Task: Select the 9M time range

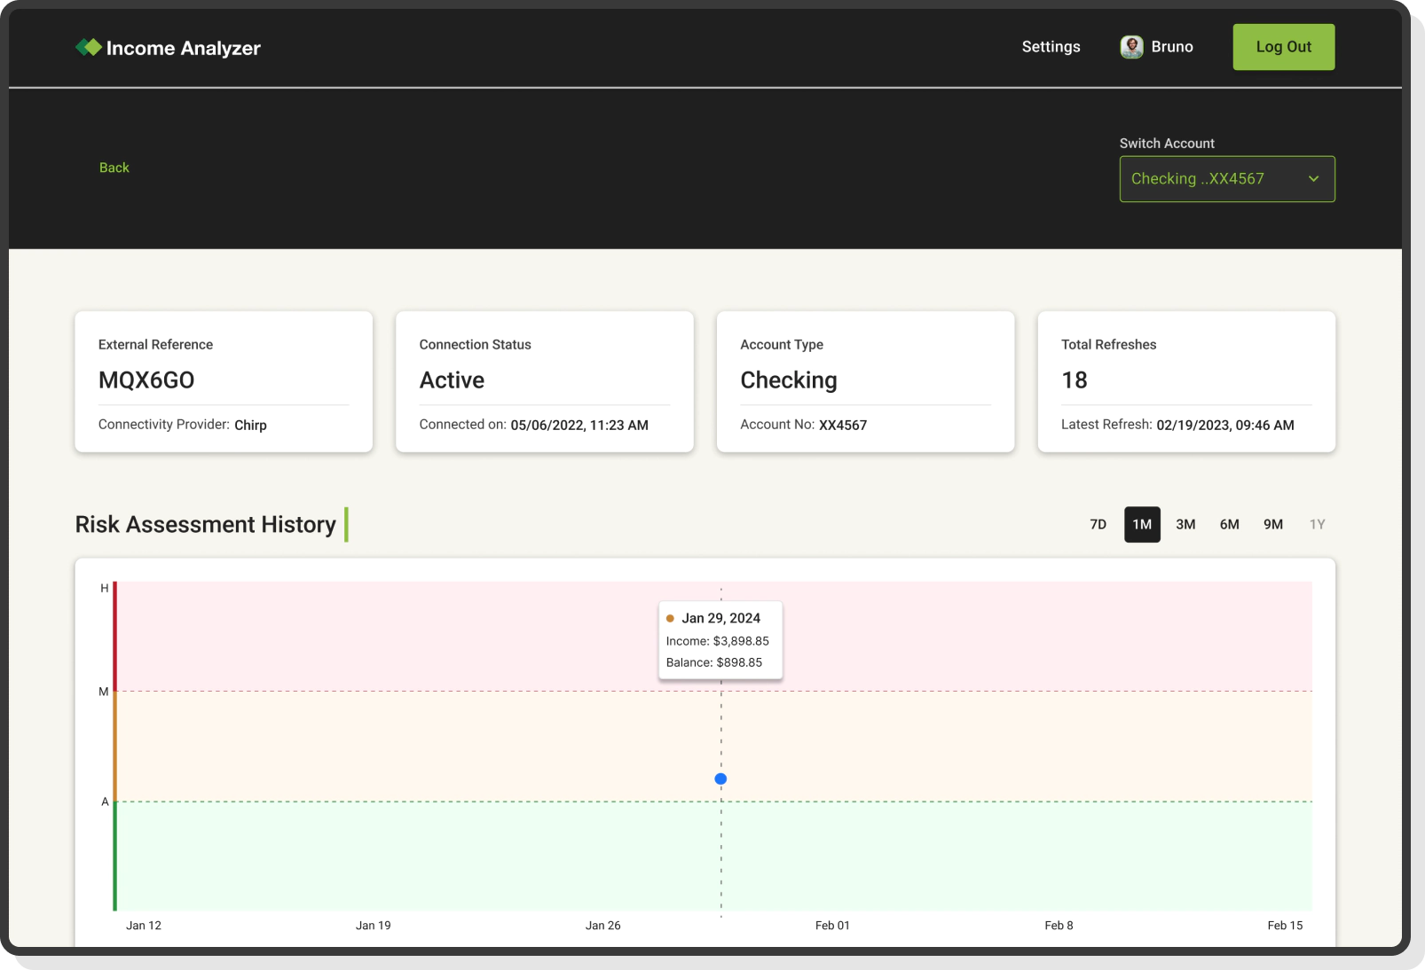Action: tap(1273, 524)
